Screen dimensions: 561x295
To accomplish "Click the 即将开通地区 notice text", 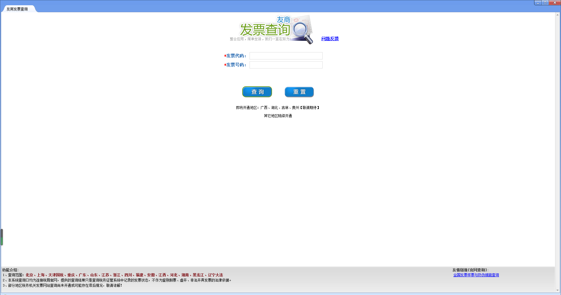I will [x=278, y=108].
